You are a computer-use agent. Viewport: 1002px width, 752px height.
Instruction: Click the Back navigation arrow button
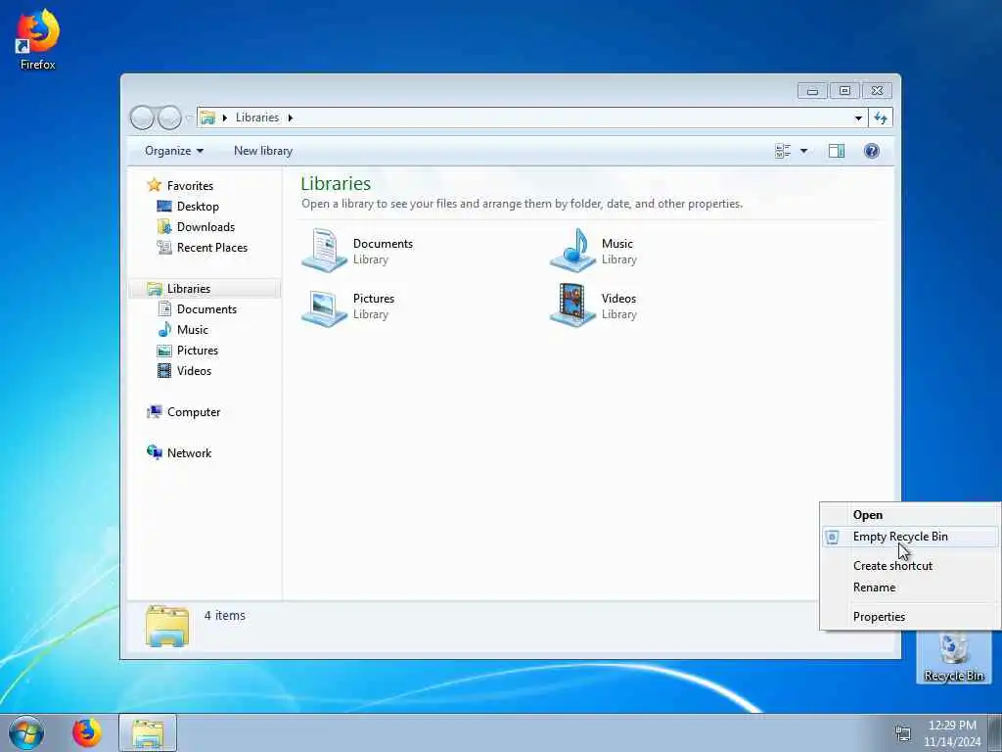coord(142,117)
